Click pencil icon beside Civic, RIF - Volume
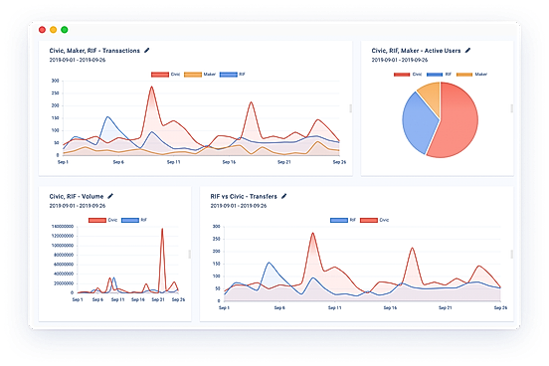Viewport: 549px width, 366px height. coord(110,196)
